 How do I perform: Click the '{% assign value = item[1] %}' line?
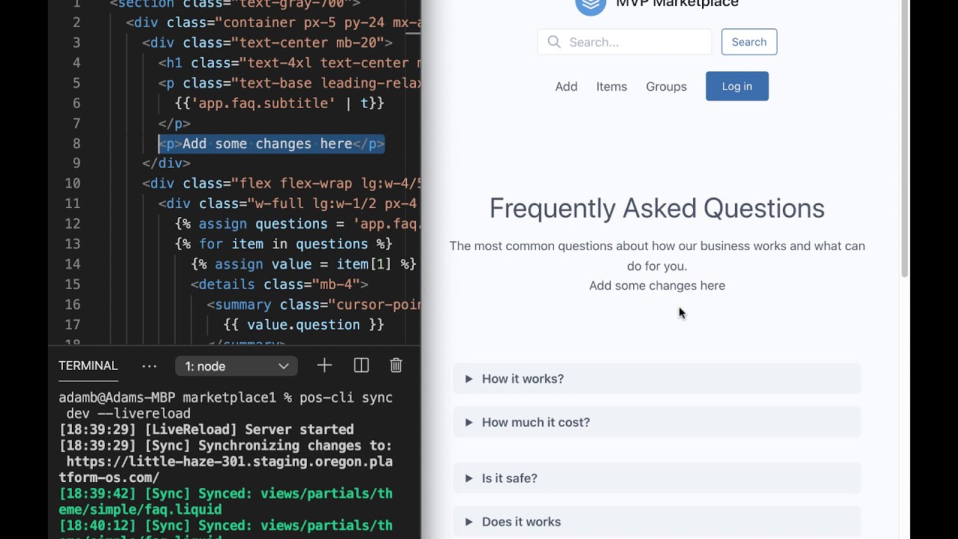click(x=304, y=264)
